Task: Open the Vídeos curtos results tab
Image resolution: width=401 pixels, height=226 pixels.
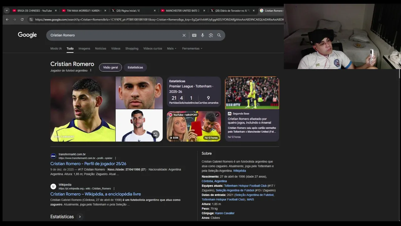Action: pyautogui.click(x=153, y=48)
